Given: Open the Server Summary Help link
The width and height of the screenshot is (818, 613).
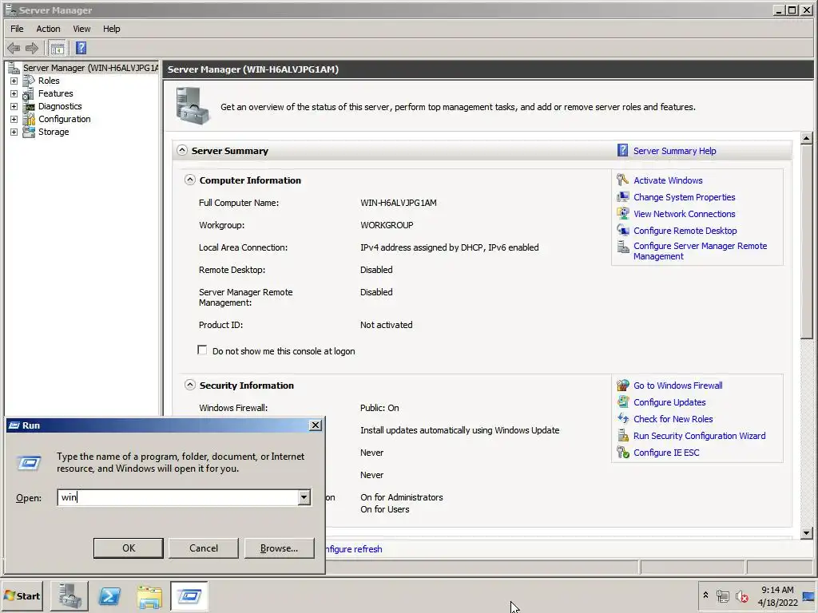Looking at the screenshot, I should click(x=674, y=151).
